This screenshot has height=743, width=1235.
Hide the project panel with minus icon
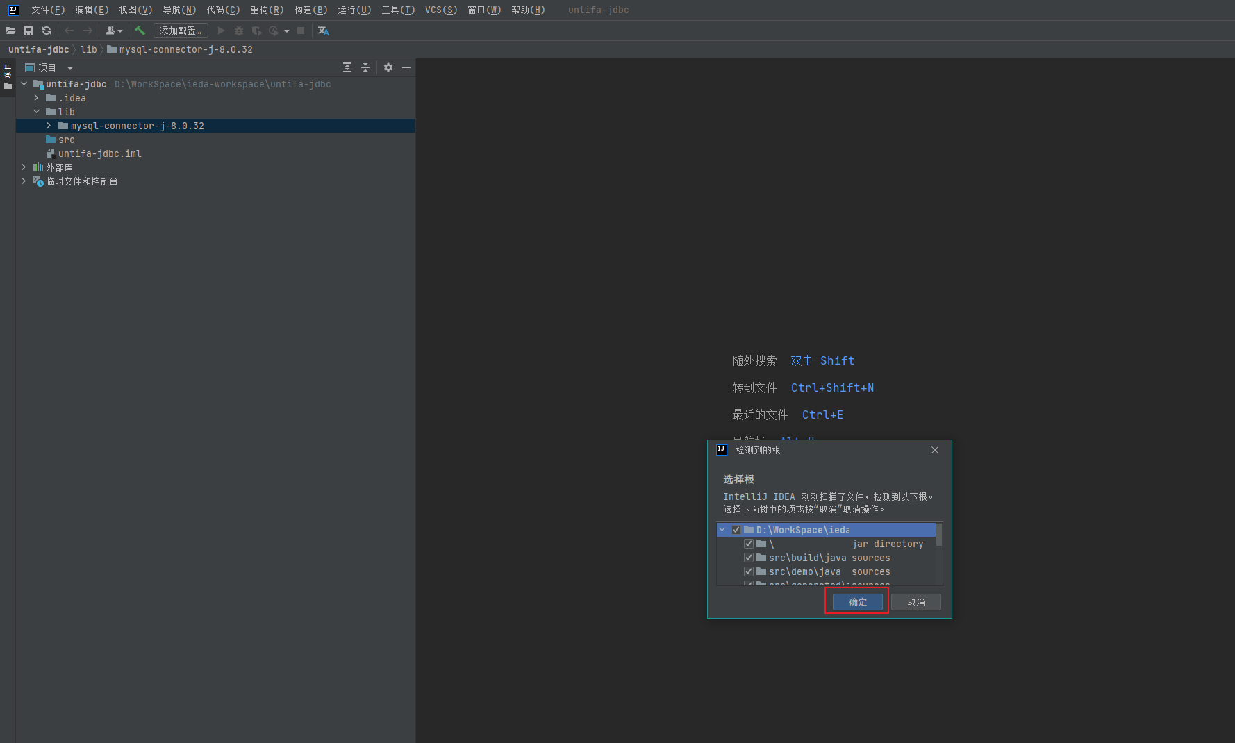[x=406, y=67]
